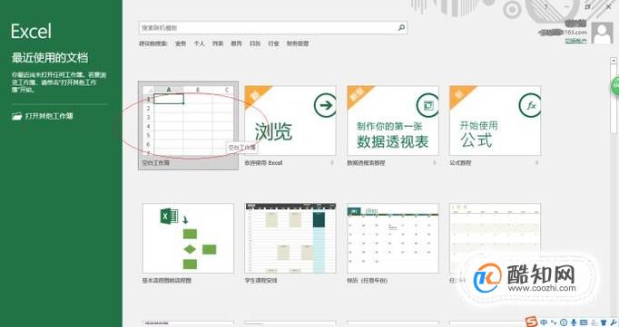
Task: Click the fx icon on 公式 template
Action: pos(530,105)
